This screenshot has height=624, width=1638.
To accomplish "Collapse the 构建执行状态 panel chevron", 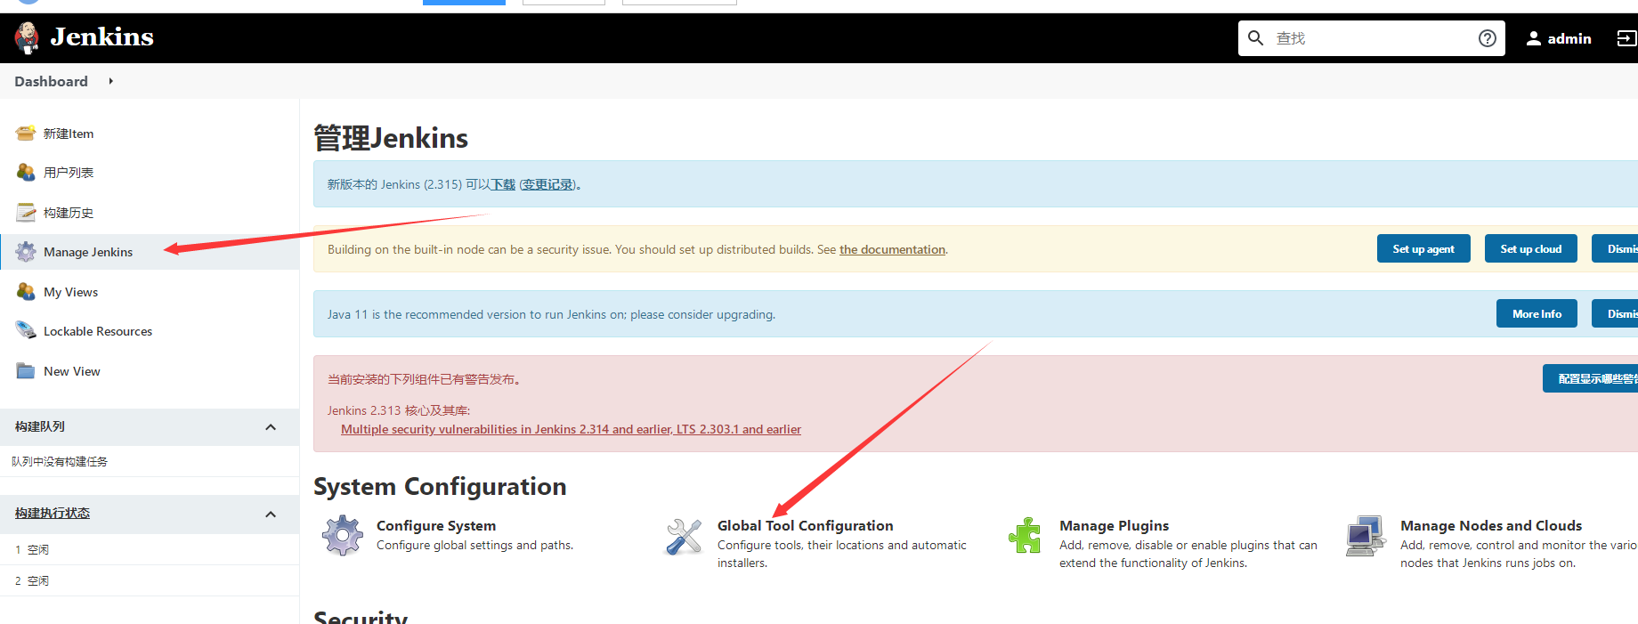I will click(x=271, y=515).
